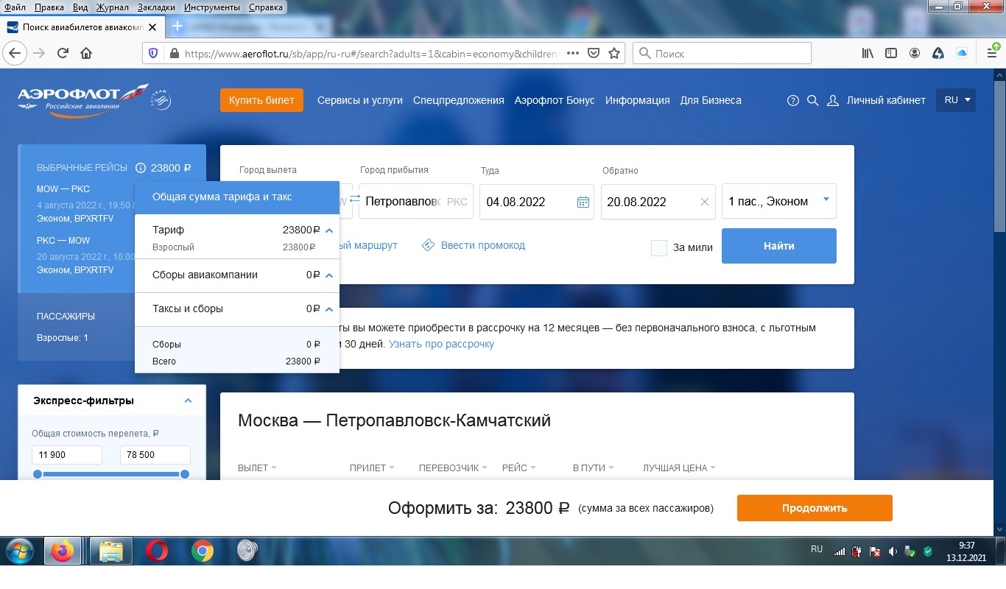Click the site search magnifier icon
This screenshot has width=1006, height=589.
pyautogui.click(x=813, y=100)
